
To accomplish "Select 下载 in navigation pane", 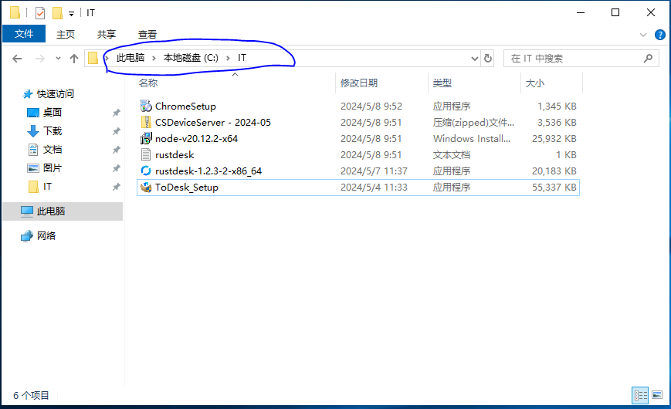I will (x=53, y=131).
